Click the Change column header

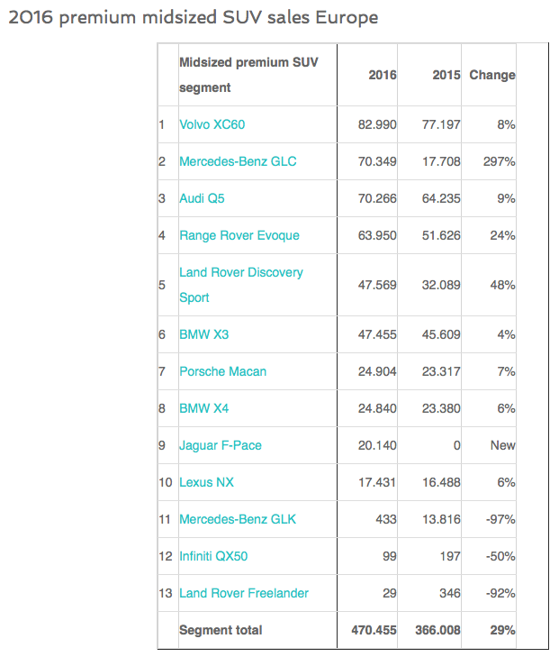[492, 75]
